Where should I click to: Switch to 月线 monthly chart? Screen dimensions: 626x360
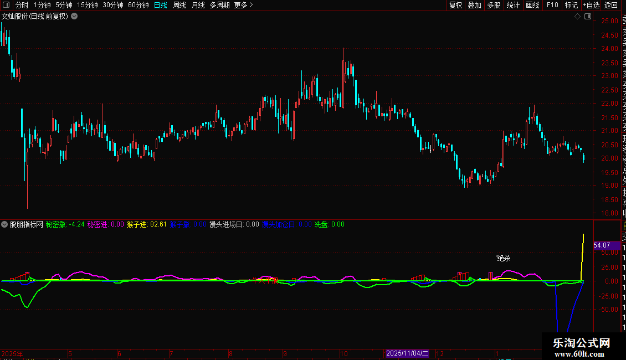pos(198,5)
